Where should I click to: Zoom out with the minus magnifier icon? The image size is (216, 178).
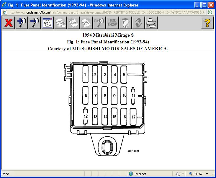[35, 23]
